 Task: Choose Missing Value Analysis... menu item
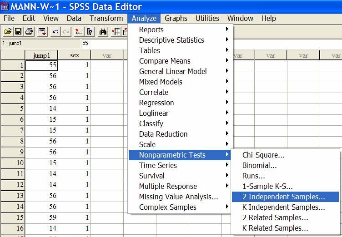click(x=180, y=197)
